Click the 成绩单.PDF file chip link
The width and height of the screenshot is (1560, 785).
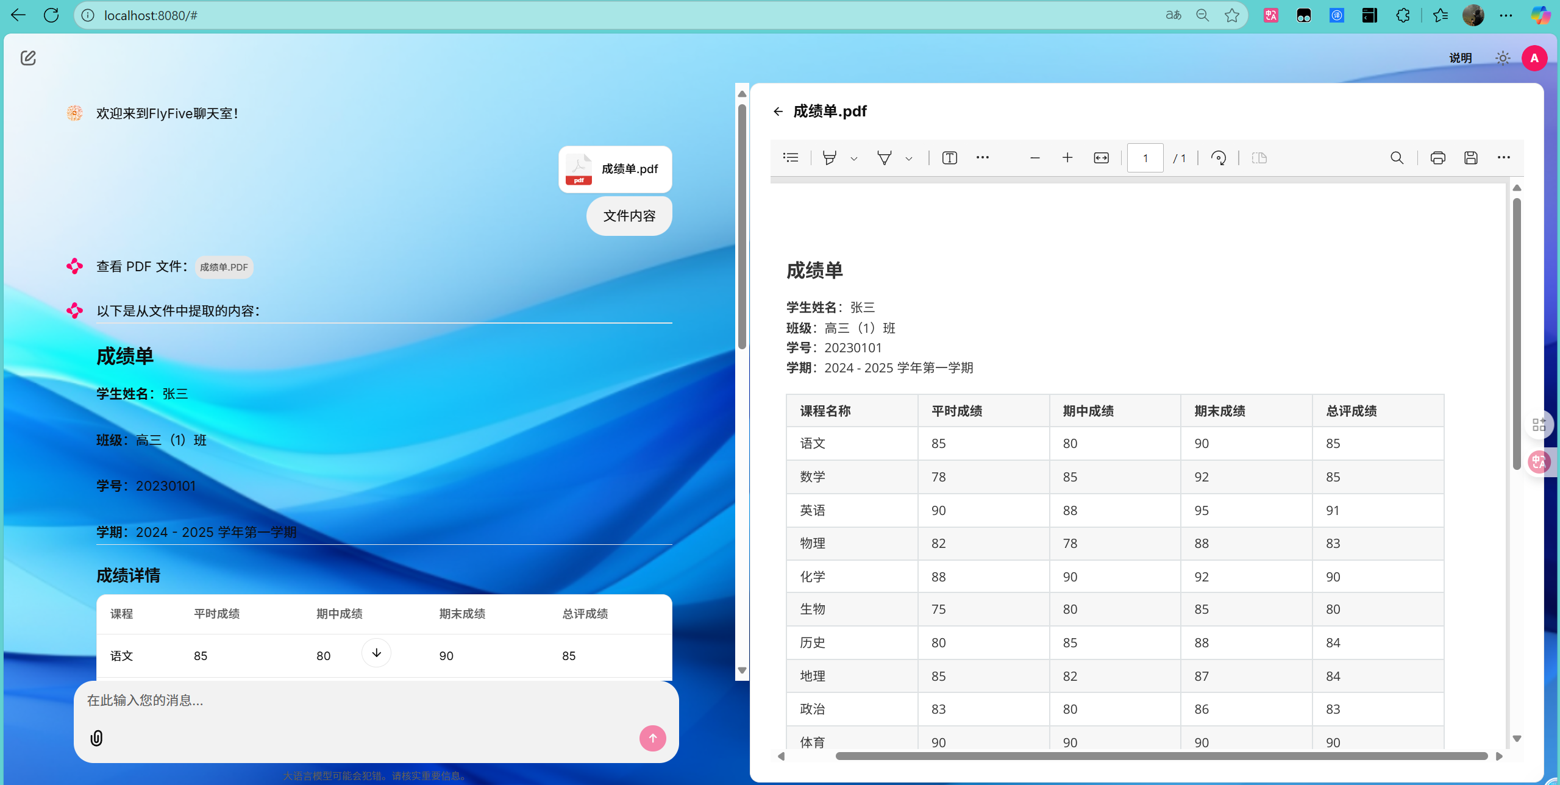pyautogui.click(x=224, y=267)
